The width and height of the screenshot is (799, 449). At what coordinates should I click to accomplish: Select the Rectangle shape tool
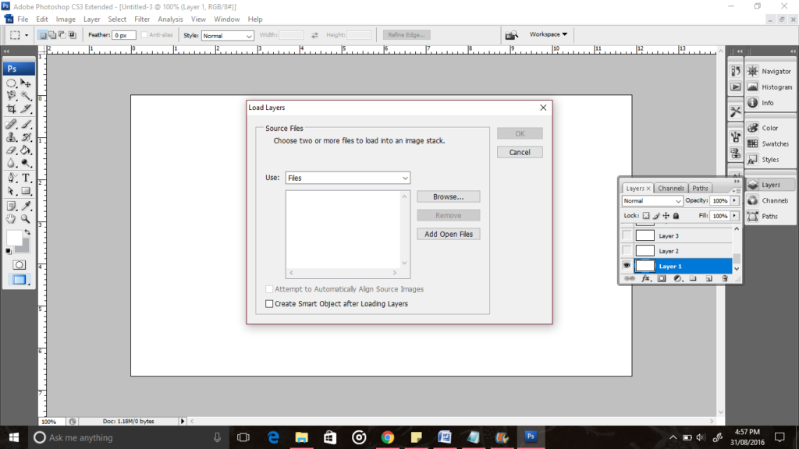tap(26, 192)
